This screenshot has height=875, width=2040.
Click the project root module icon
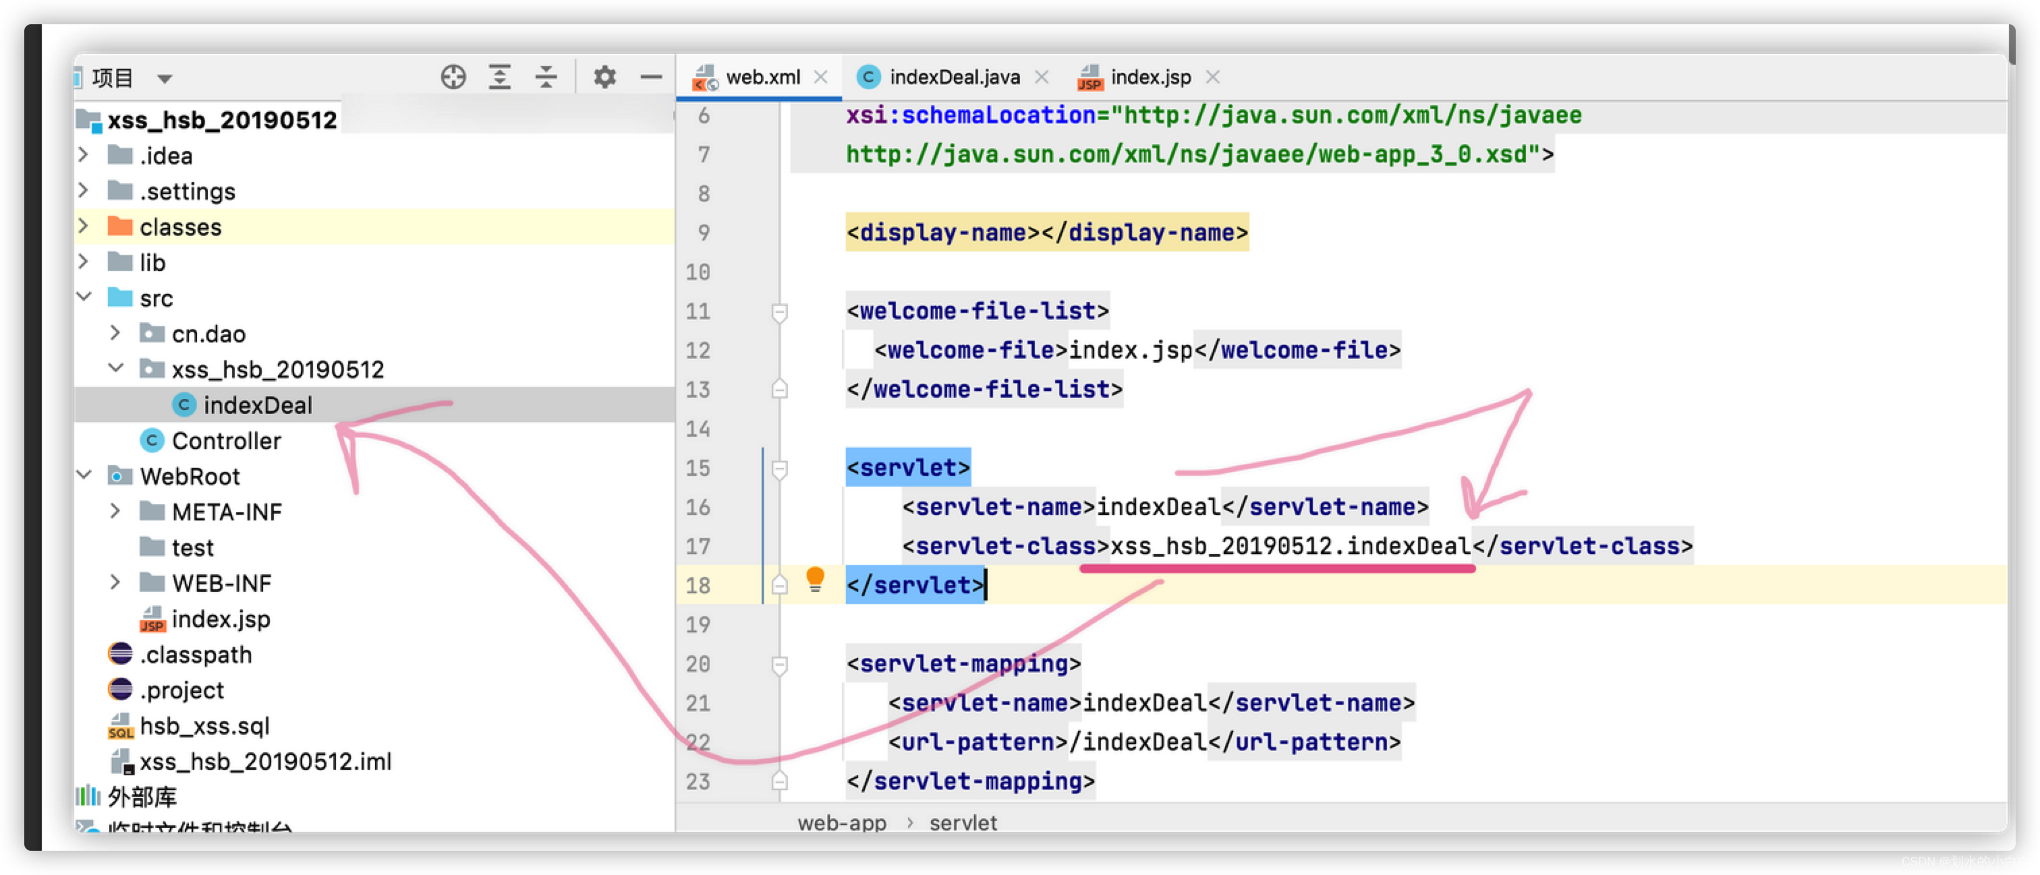tap(88, 120)
